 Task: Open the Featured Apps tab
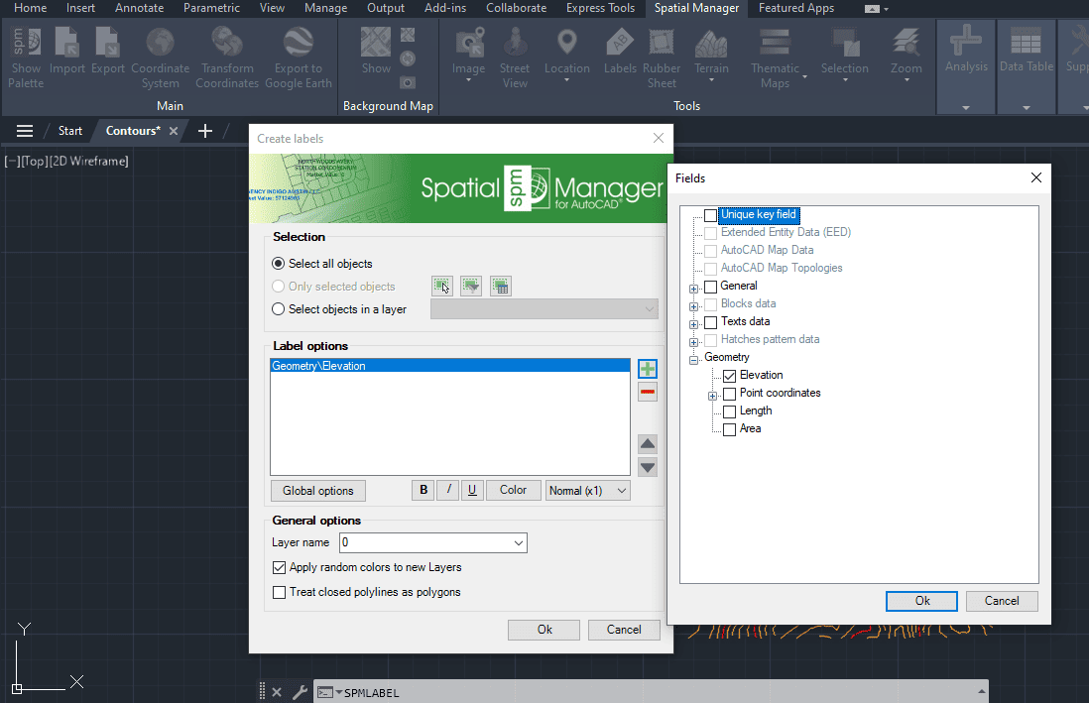(795, 8)
